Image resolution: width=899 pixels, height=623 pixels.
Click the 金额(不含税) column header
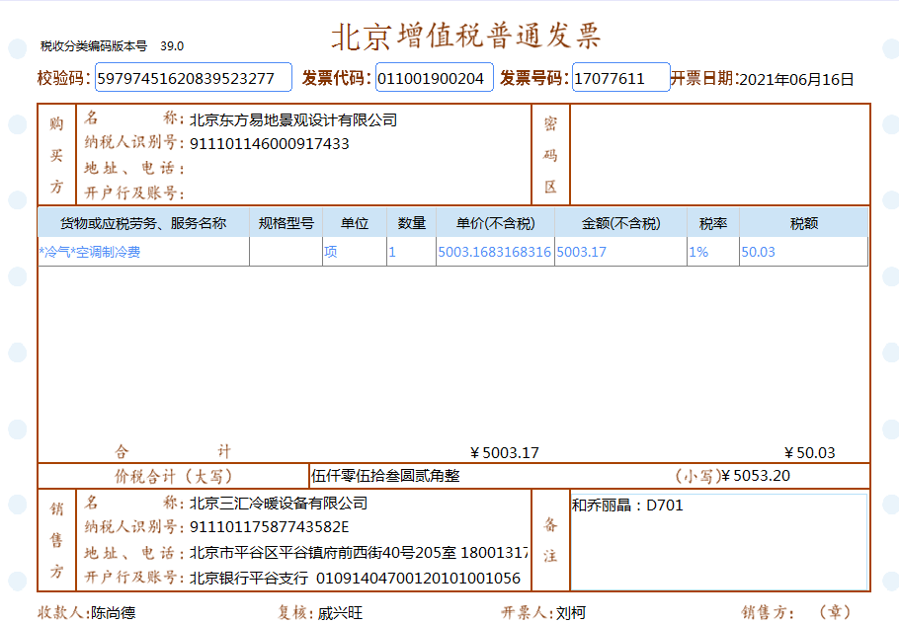[x=621, y=223]
